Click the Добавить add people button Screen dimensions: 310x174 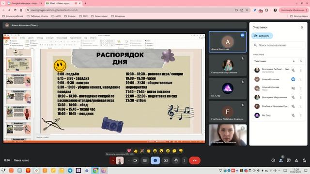pyautogui.click(x=262, y=36)
